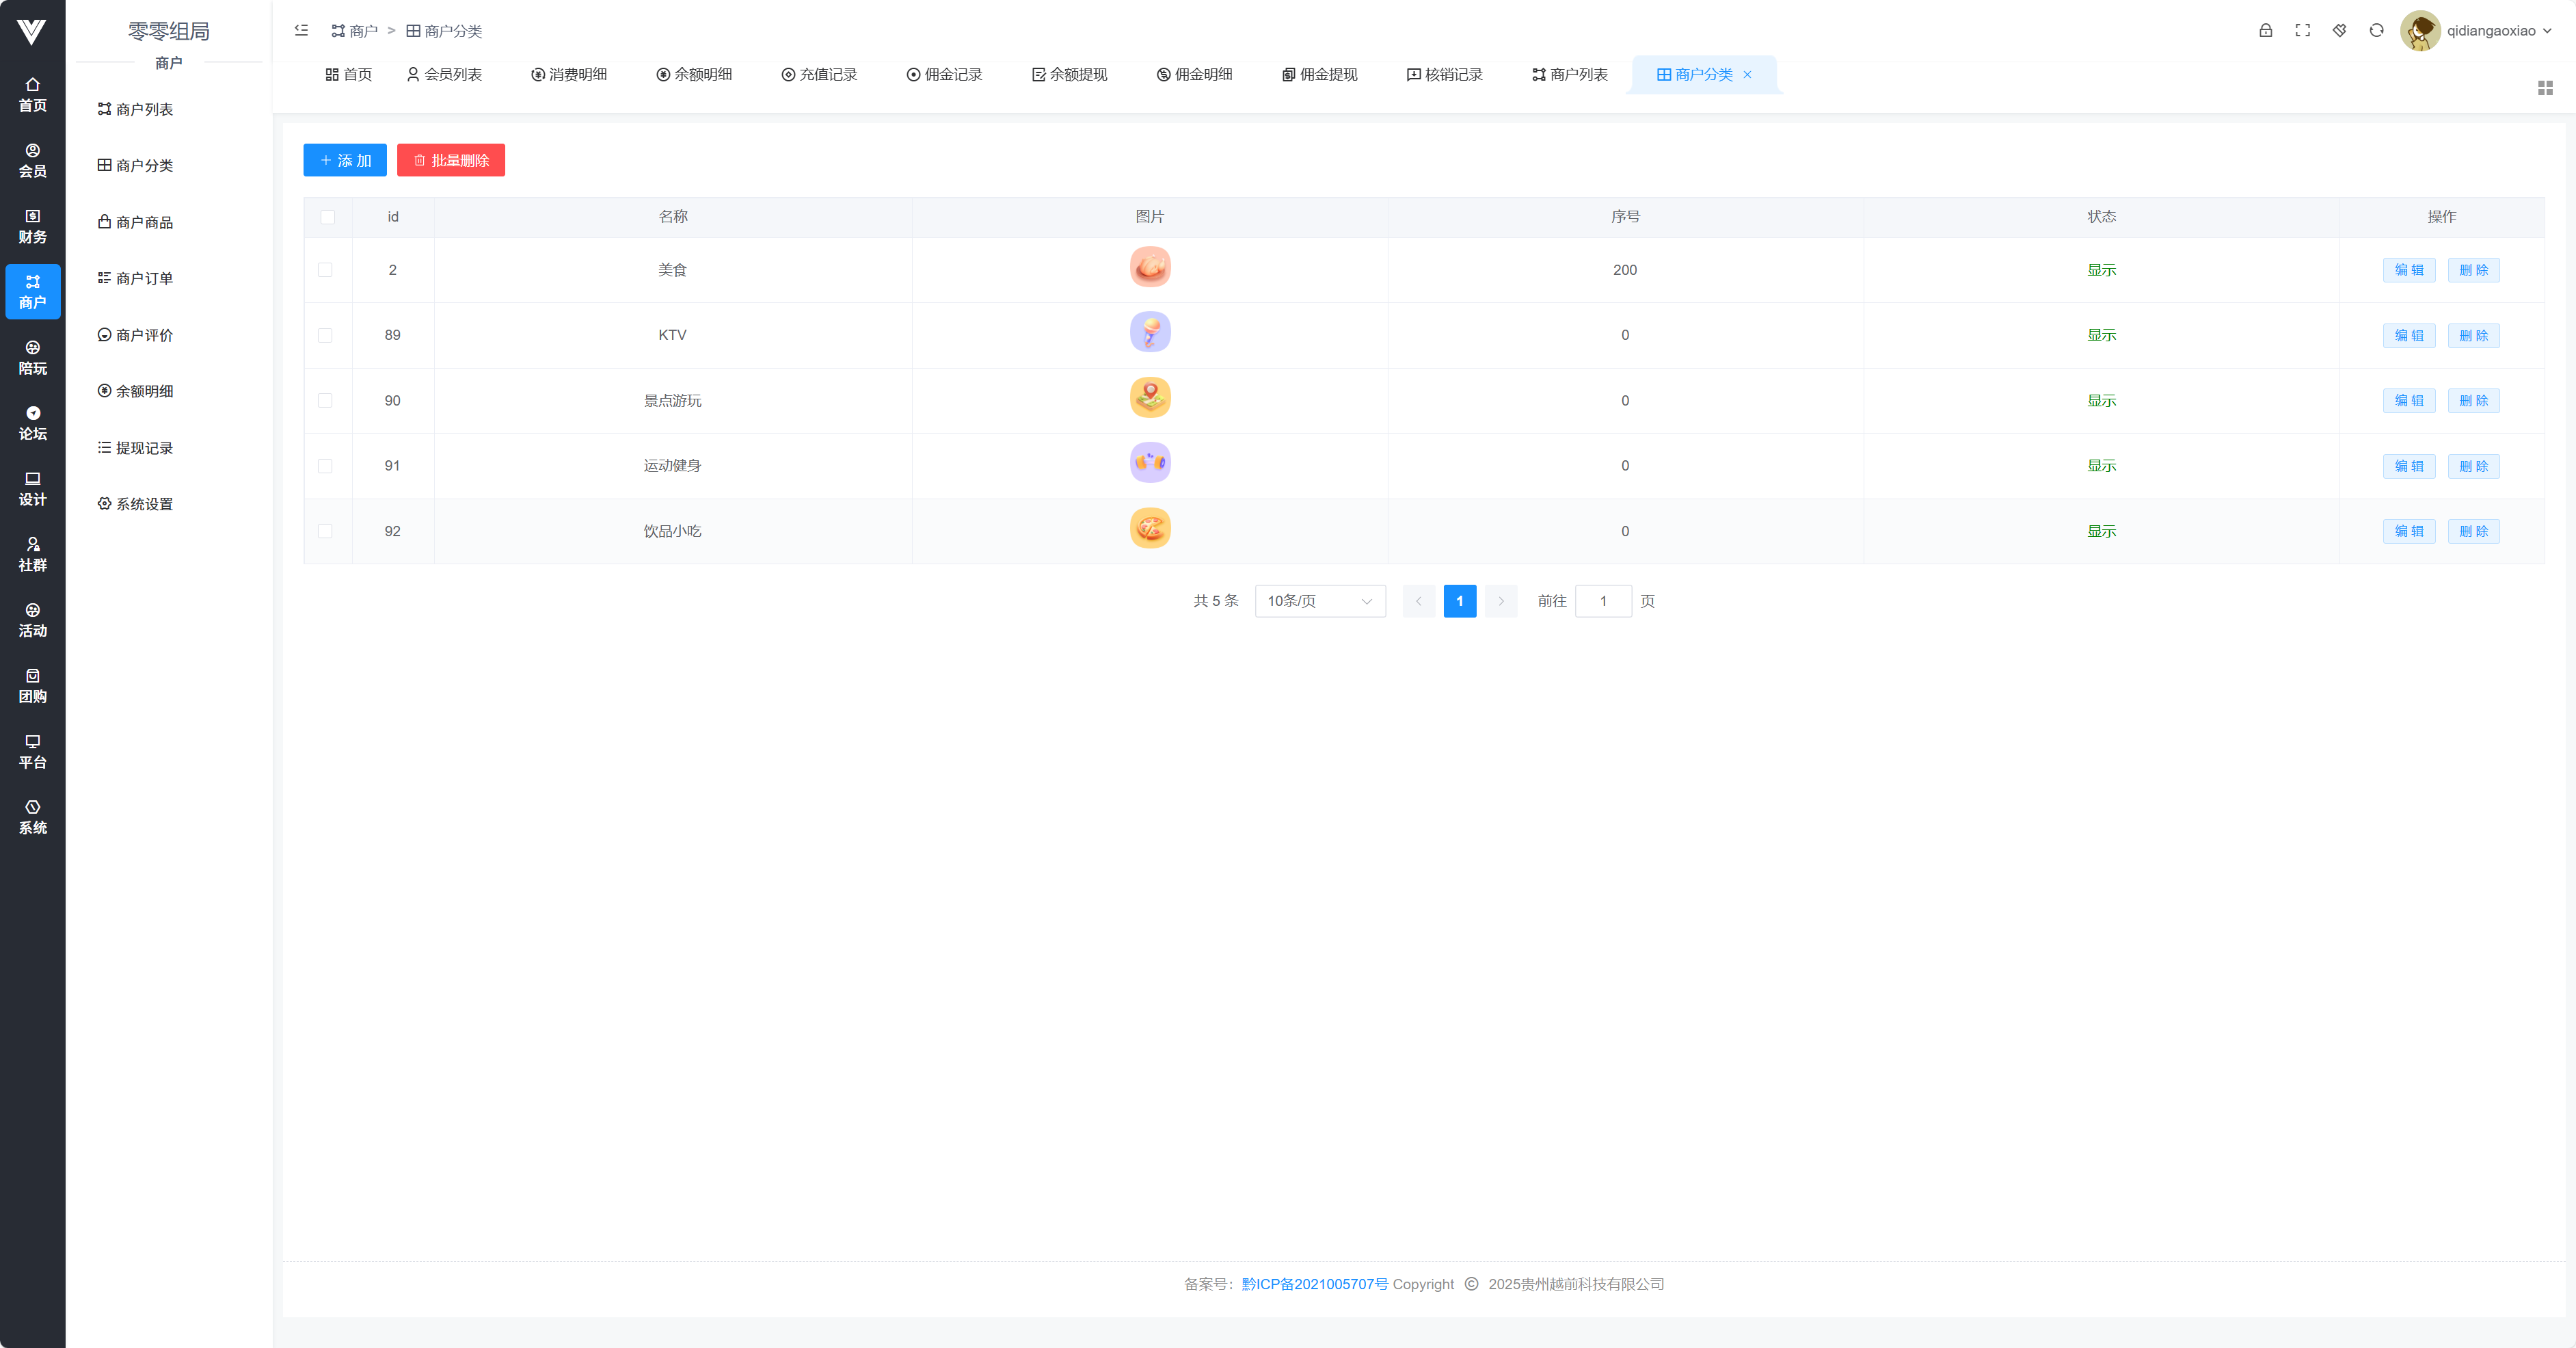Check the select-all header checkbox
The width and height of the screenshot is (2576, 1348).
point(327,217)
